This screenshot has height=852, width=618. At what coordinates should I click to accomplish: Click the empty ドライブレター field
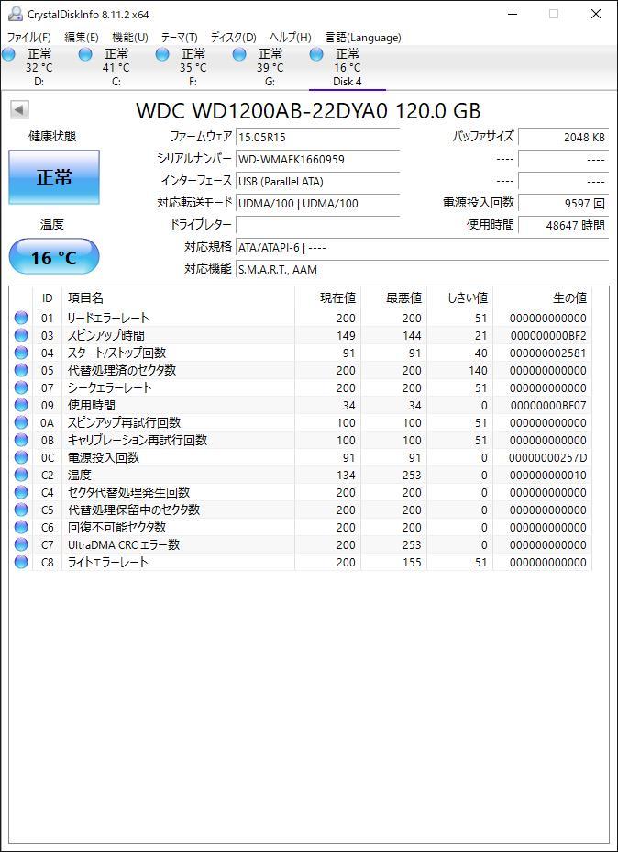click(317, 225)
